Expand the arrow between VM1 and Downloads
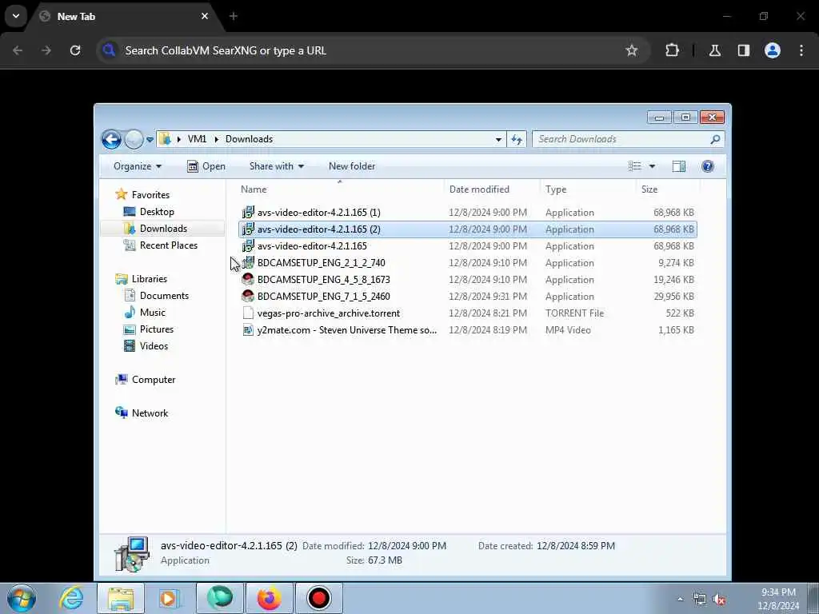Image resolution: width=819 pixels, height=614 pixels. click(216, 139)
